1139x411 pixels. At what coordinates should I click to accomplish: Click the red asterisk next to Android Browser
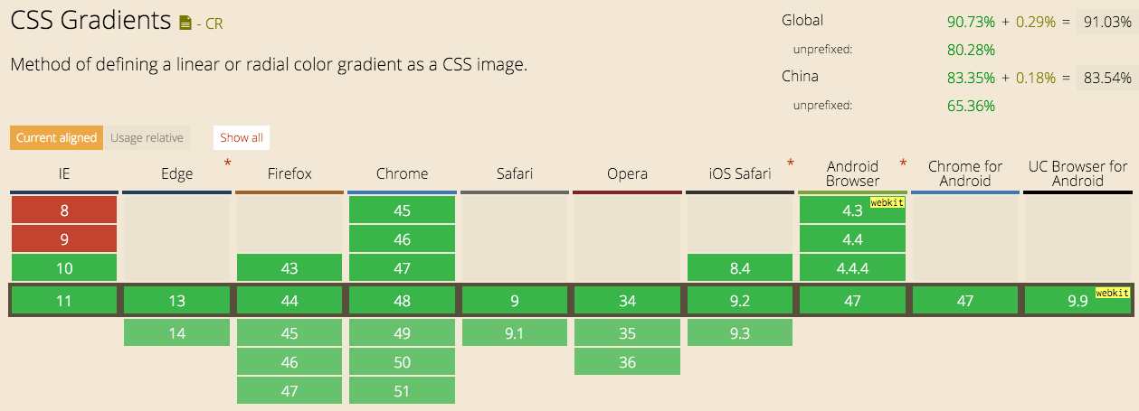coord(903,163)
